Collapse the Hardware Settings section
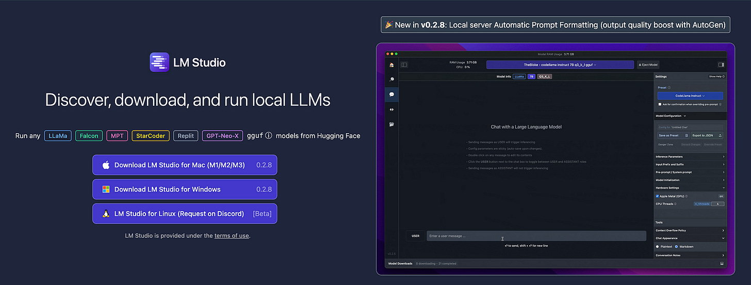This screenshot has width=751, height=285. pyautogui.click(x=690, y=188)
